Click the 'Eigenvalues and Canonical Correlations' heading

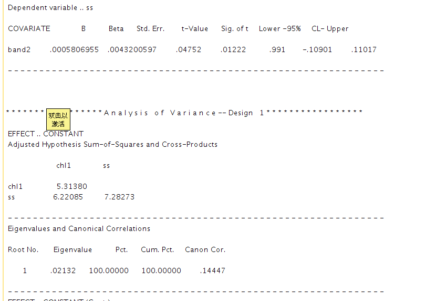(79, 228)
